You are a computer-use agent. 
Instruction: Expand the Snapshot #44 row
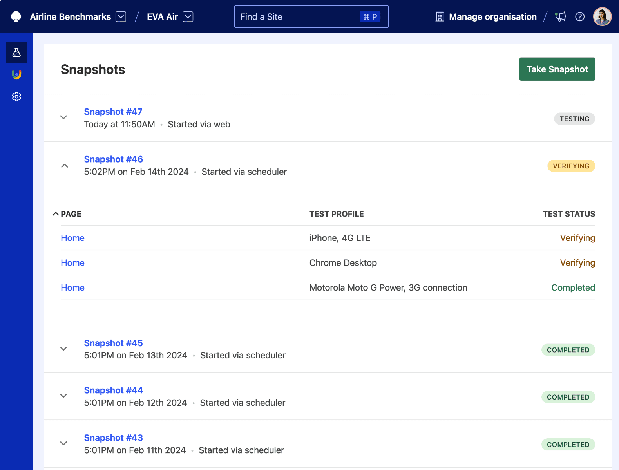pos(63,396)
